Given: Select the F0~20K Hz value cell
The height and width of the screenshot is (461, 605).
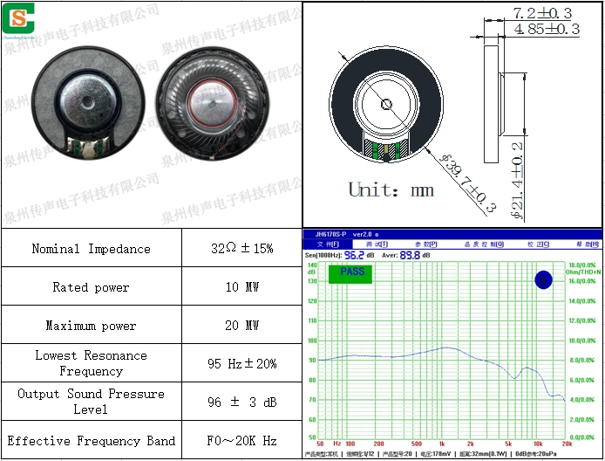Looking at the screenshot, I should click(242, 441).
